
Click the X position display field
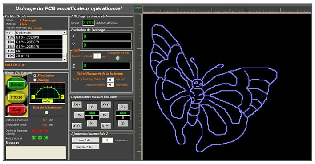tap(107, 36)
